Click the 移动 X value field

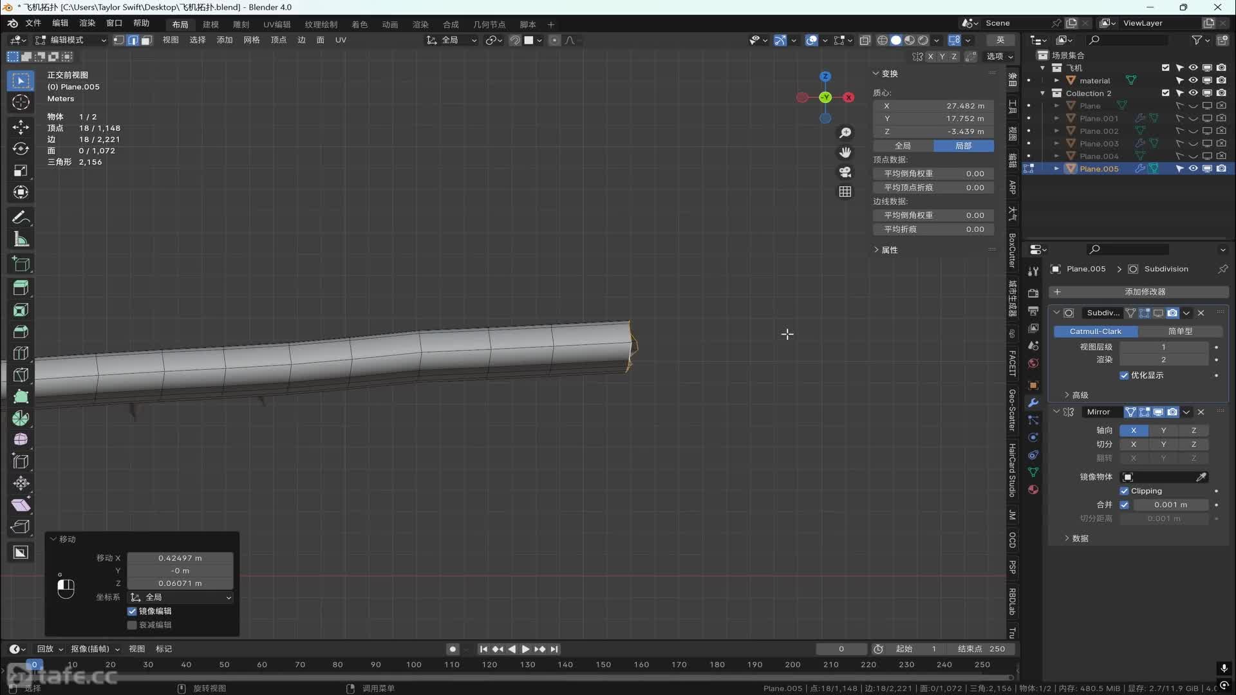point(180,558)
